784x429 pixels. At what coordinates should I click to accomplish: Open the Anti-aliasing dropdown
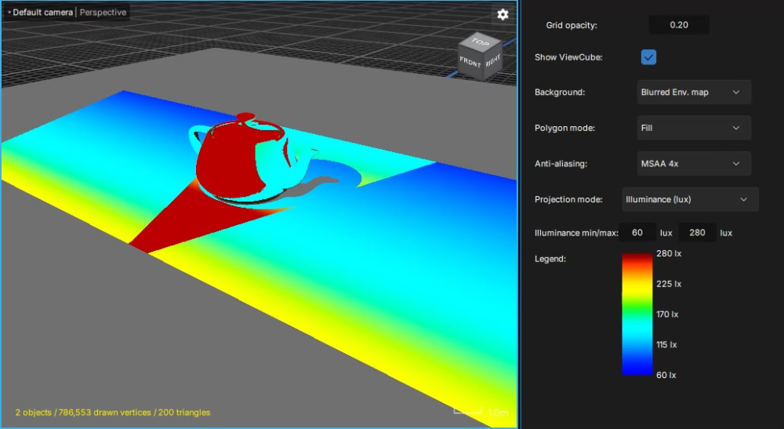tap(694, 163)
